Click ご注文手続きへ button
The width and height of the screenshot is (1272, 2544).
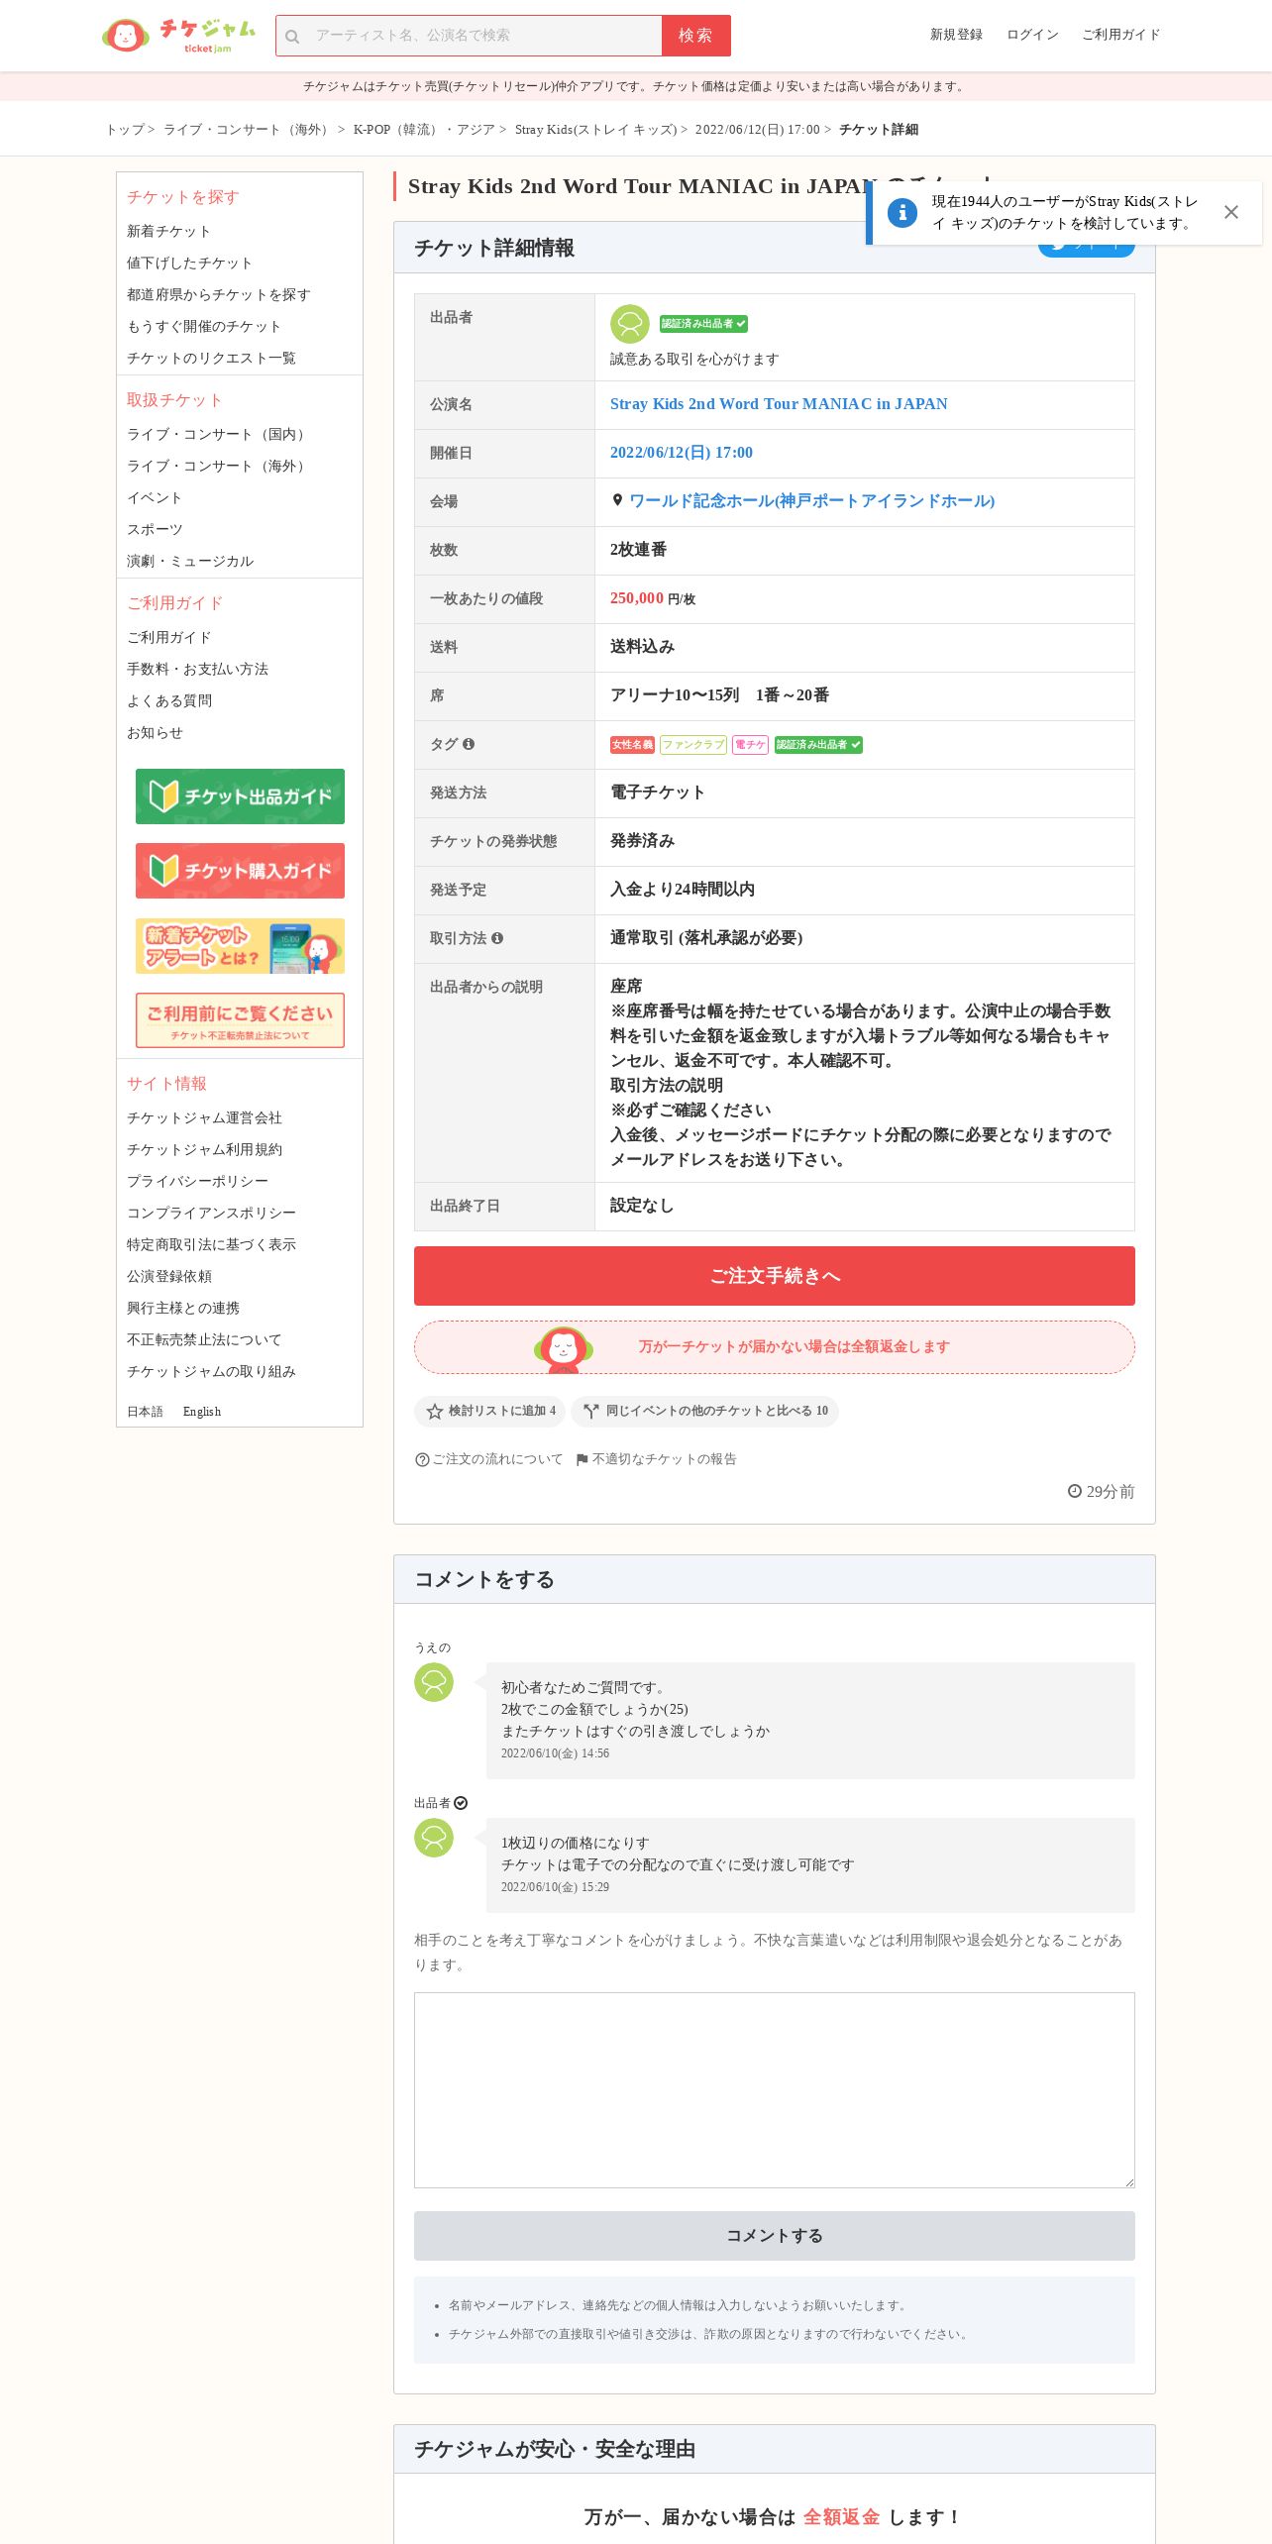[775, 1276]
